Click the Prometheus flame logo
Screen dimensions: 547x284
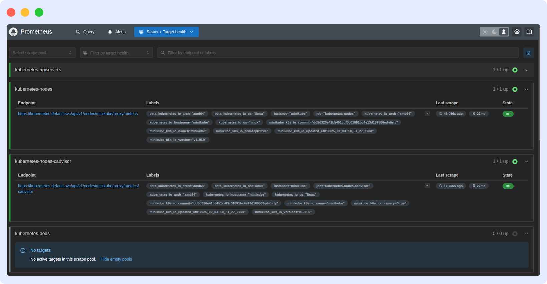click(13, 32)
